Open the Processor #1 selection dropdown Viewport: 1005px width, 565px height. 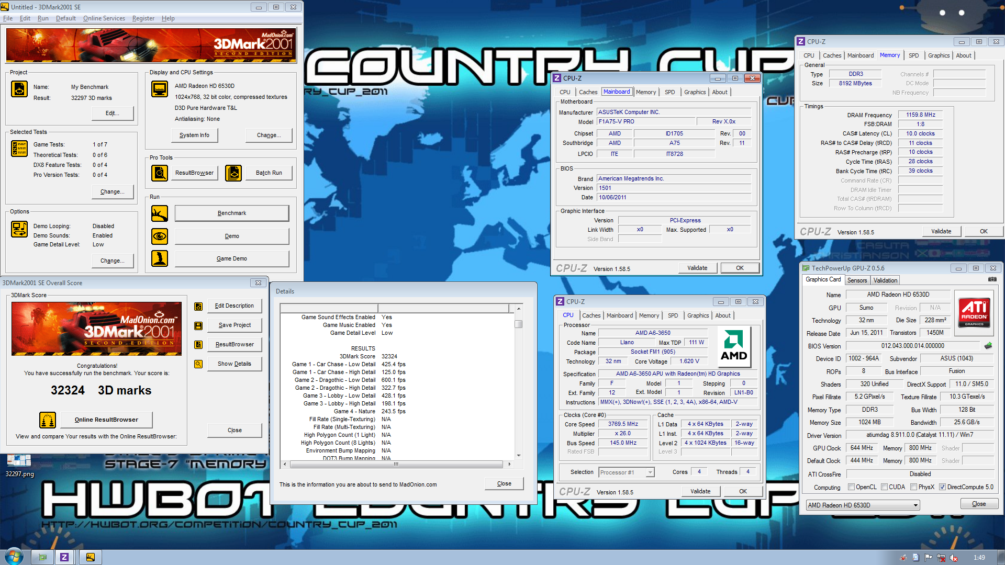pyautogui.click(x=627, y=472)
